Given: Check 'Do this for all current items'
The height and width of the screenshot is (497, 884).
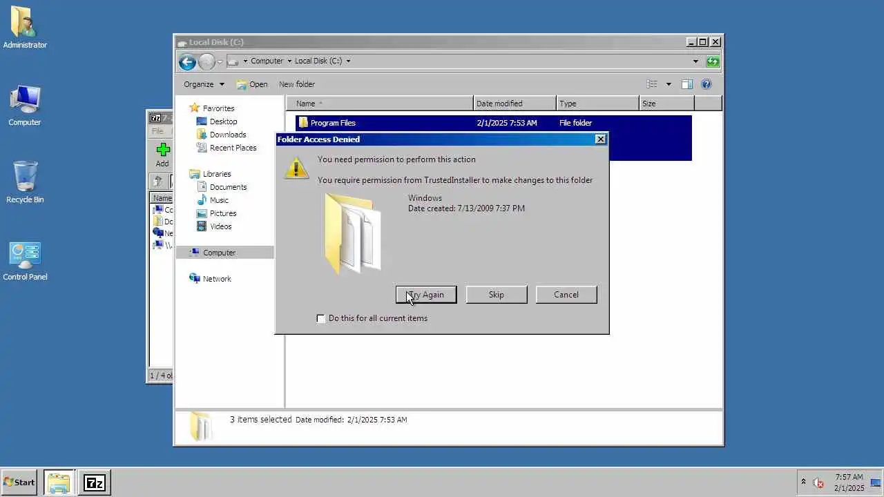Looking at the screenshot, I should [320, 318].
